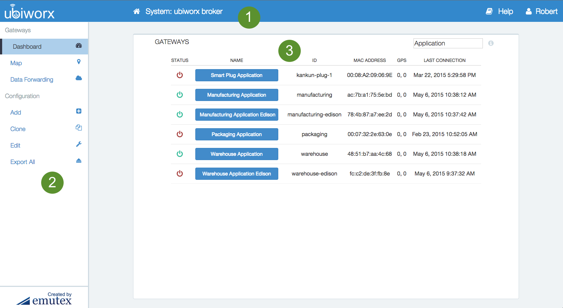Click MAC address ac:7b:a1:75:5e:bd
This screenshot has height=308, width=563.
click(x=370, y=95)
